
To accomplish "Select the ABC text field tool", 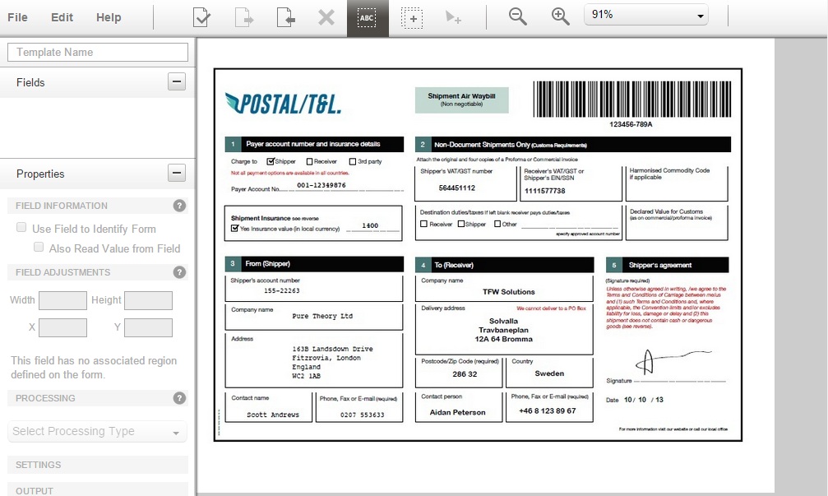I will [x=367, y=18].
